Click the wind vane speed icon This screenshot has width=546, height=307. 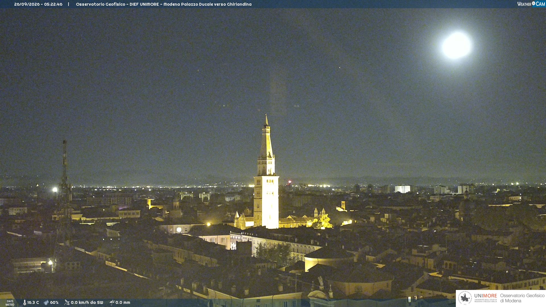[x=67, y=302]
